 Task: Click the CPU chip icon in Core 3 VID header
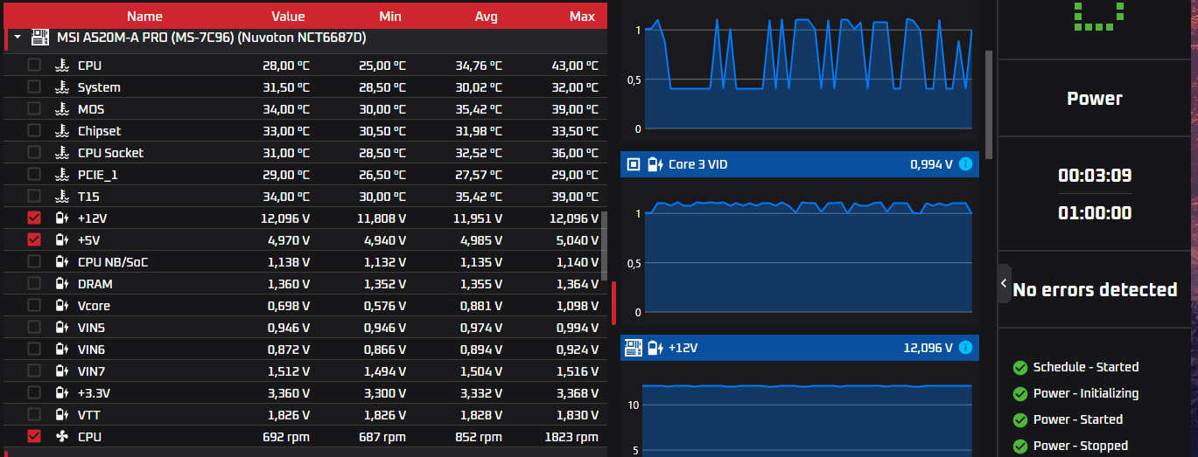tap(634, 163)
